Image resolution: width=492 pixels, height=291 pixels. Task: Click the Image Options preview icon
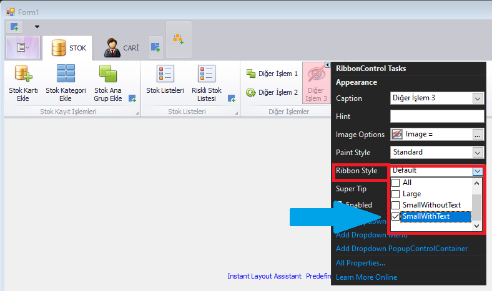tap(397, 135)
